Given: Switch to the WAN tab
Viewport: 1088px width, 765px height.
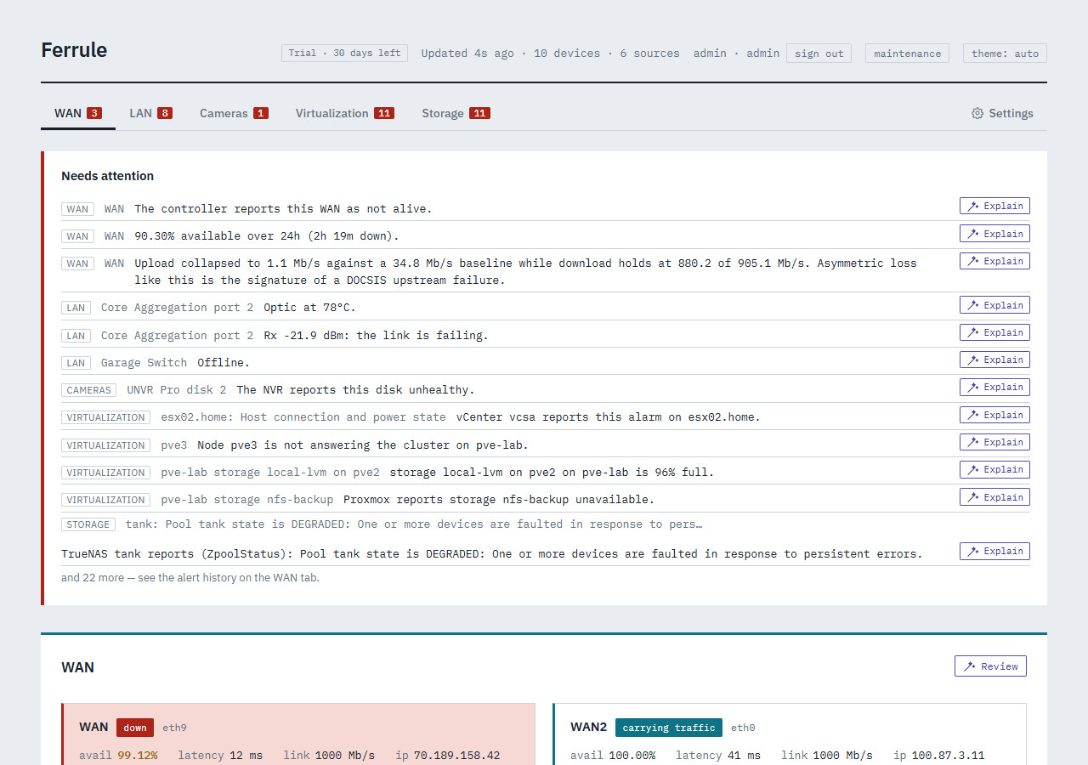Looking at the screenshot, I should click(x=78, y=113).
